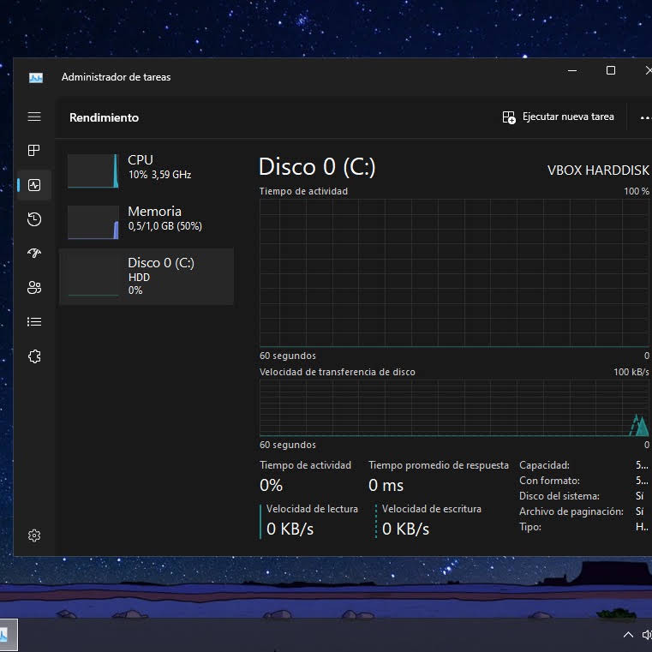Select the Performance page icon
Screen dimensions: 652x652
tap(34, 185)
